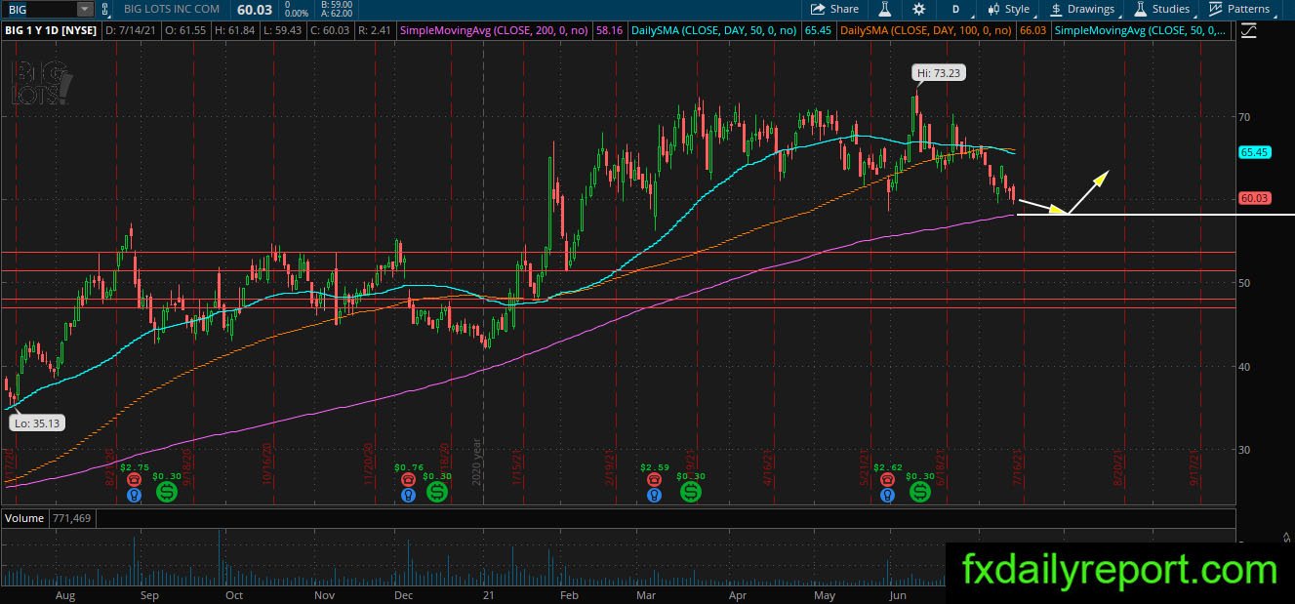This screenshot has height=604, width=1295.
Task: Click the Share button
Action: click(x=835, y=9)
